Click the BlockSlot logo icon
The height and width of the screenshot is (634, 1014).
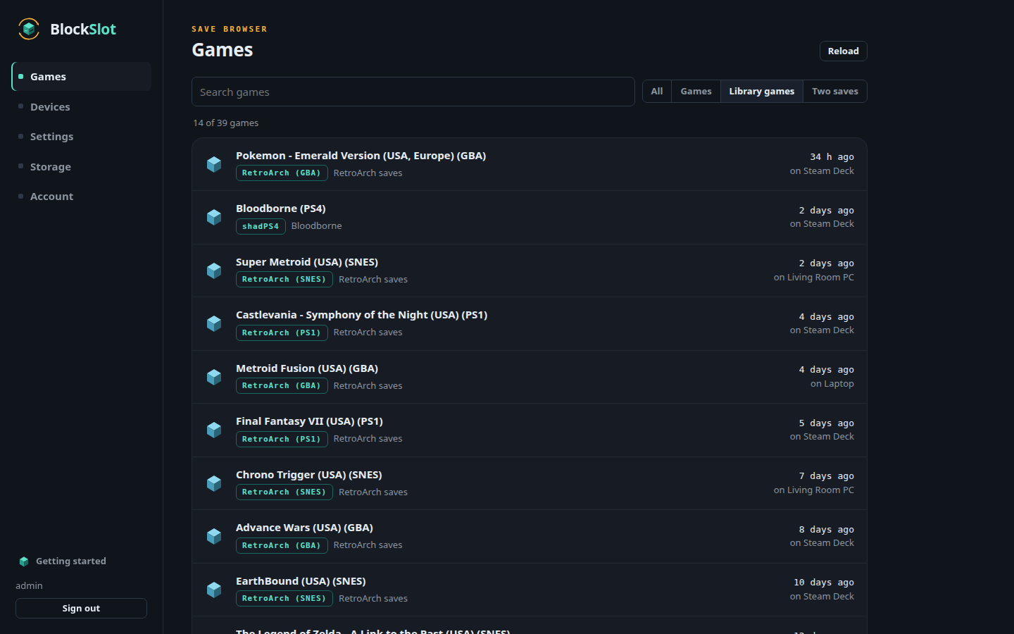[x=29, y=29]
